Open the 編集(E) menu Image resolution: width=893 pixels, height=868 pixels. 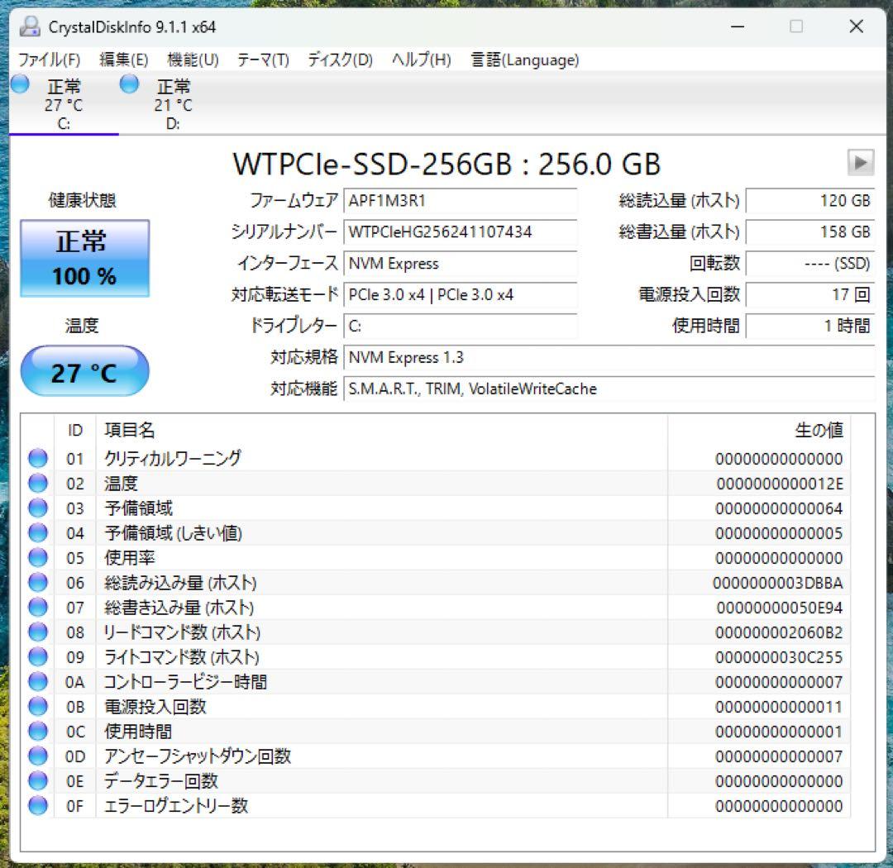[124, 60]
